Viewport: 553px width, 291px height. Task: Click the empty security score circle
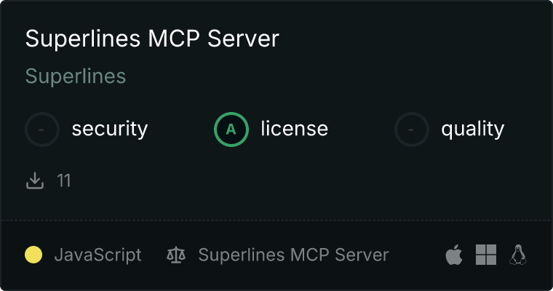pyautogui.click(x=42, y=129)
